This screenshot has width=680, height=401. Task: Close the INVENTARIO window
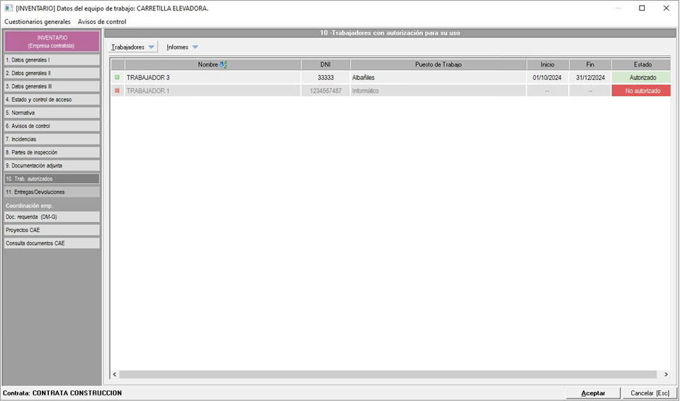666,8
